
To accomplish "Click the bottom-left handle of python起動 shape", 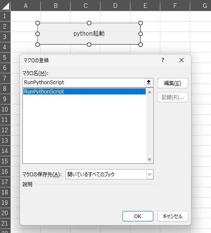I will (38, 45).
